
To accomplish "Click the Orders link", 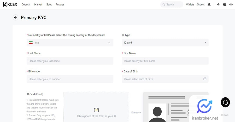I will pos(201,4).
